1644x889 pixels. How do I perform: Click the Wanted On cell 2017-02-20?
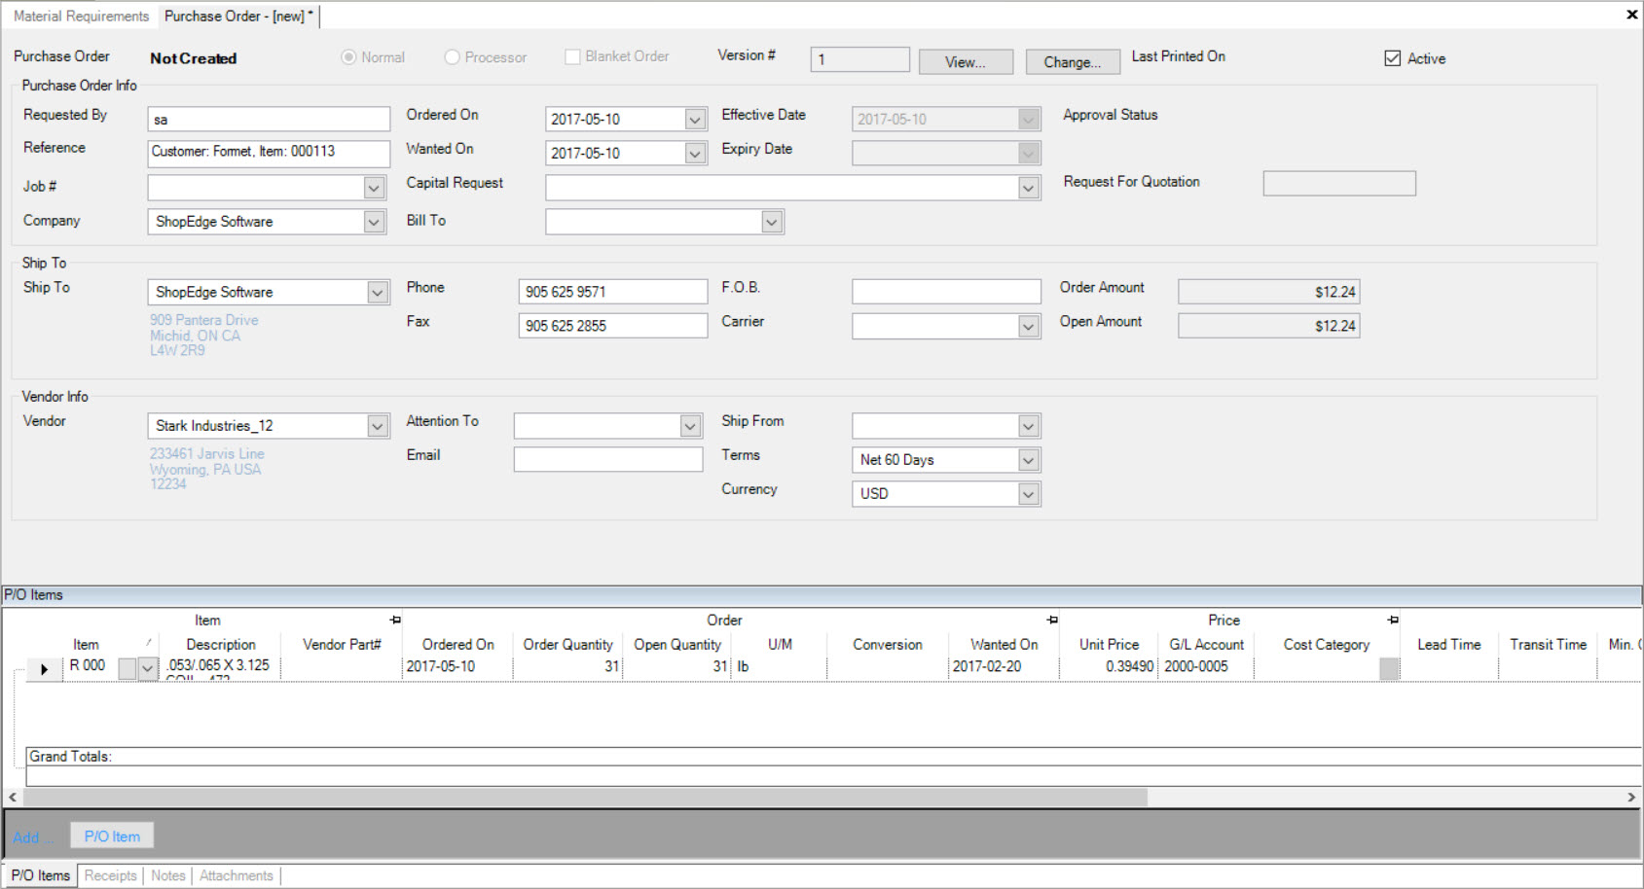point(1004,666)
